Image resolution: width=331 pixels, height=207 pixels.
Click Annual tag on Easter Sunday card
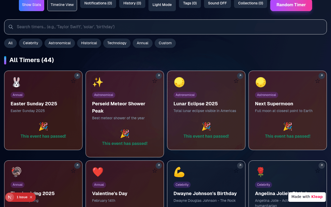tap(18, 95)
